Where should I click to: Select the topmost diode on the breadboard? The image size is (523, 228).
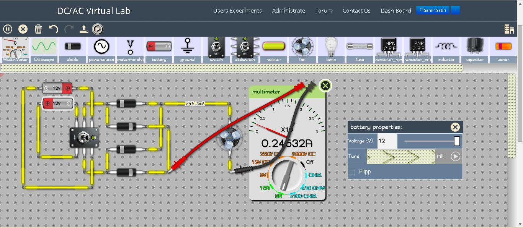point(126,103)
